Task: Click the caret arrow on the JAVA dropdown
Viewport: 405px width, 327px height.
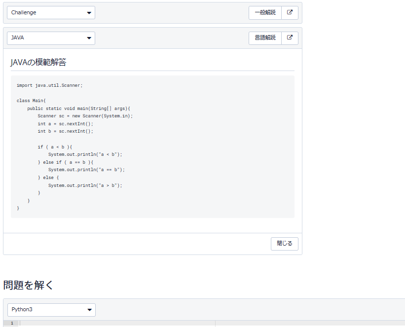Action: 89,37
